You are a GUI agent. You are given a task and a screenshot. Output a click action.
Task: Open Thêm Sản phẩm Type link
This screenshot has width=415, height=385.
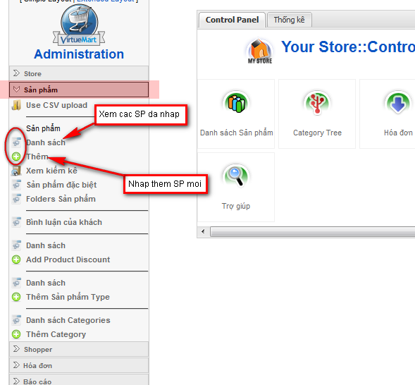tap(68, 297)
